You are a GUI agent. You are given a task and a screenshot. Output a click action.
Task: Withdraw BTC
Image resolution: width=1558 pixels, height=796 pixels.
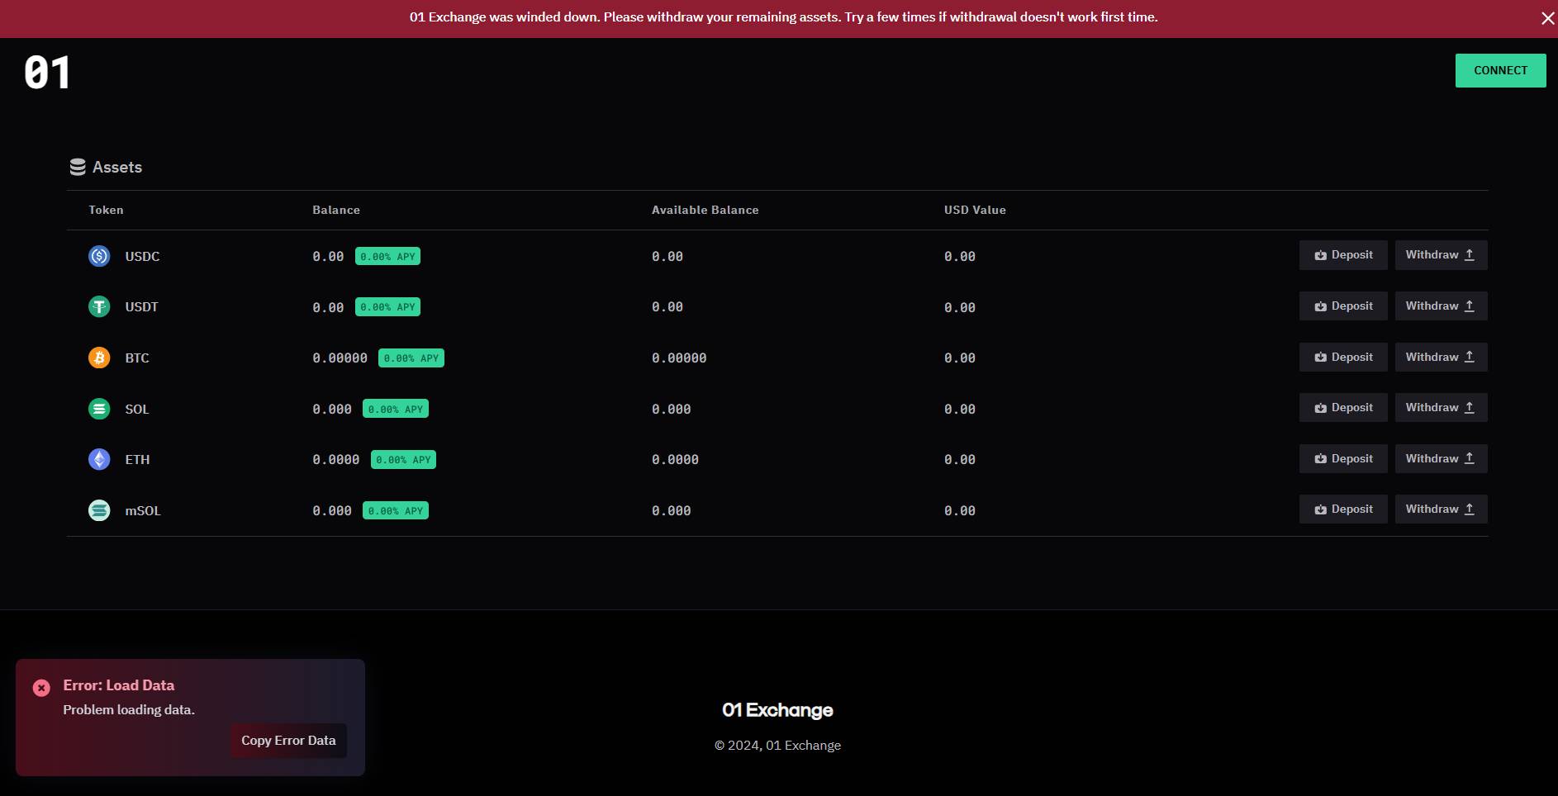coord(1441,357)
